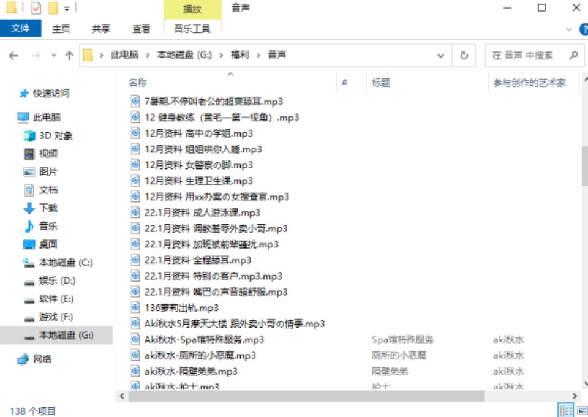The height and width of the screenshot is (417, 588).
Task: Go forward with the right arrow
Action: tap(36, 56)
